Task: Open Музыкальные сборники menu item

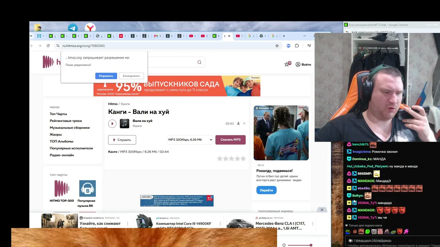Action: coord(70,128)
